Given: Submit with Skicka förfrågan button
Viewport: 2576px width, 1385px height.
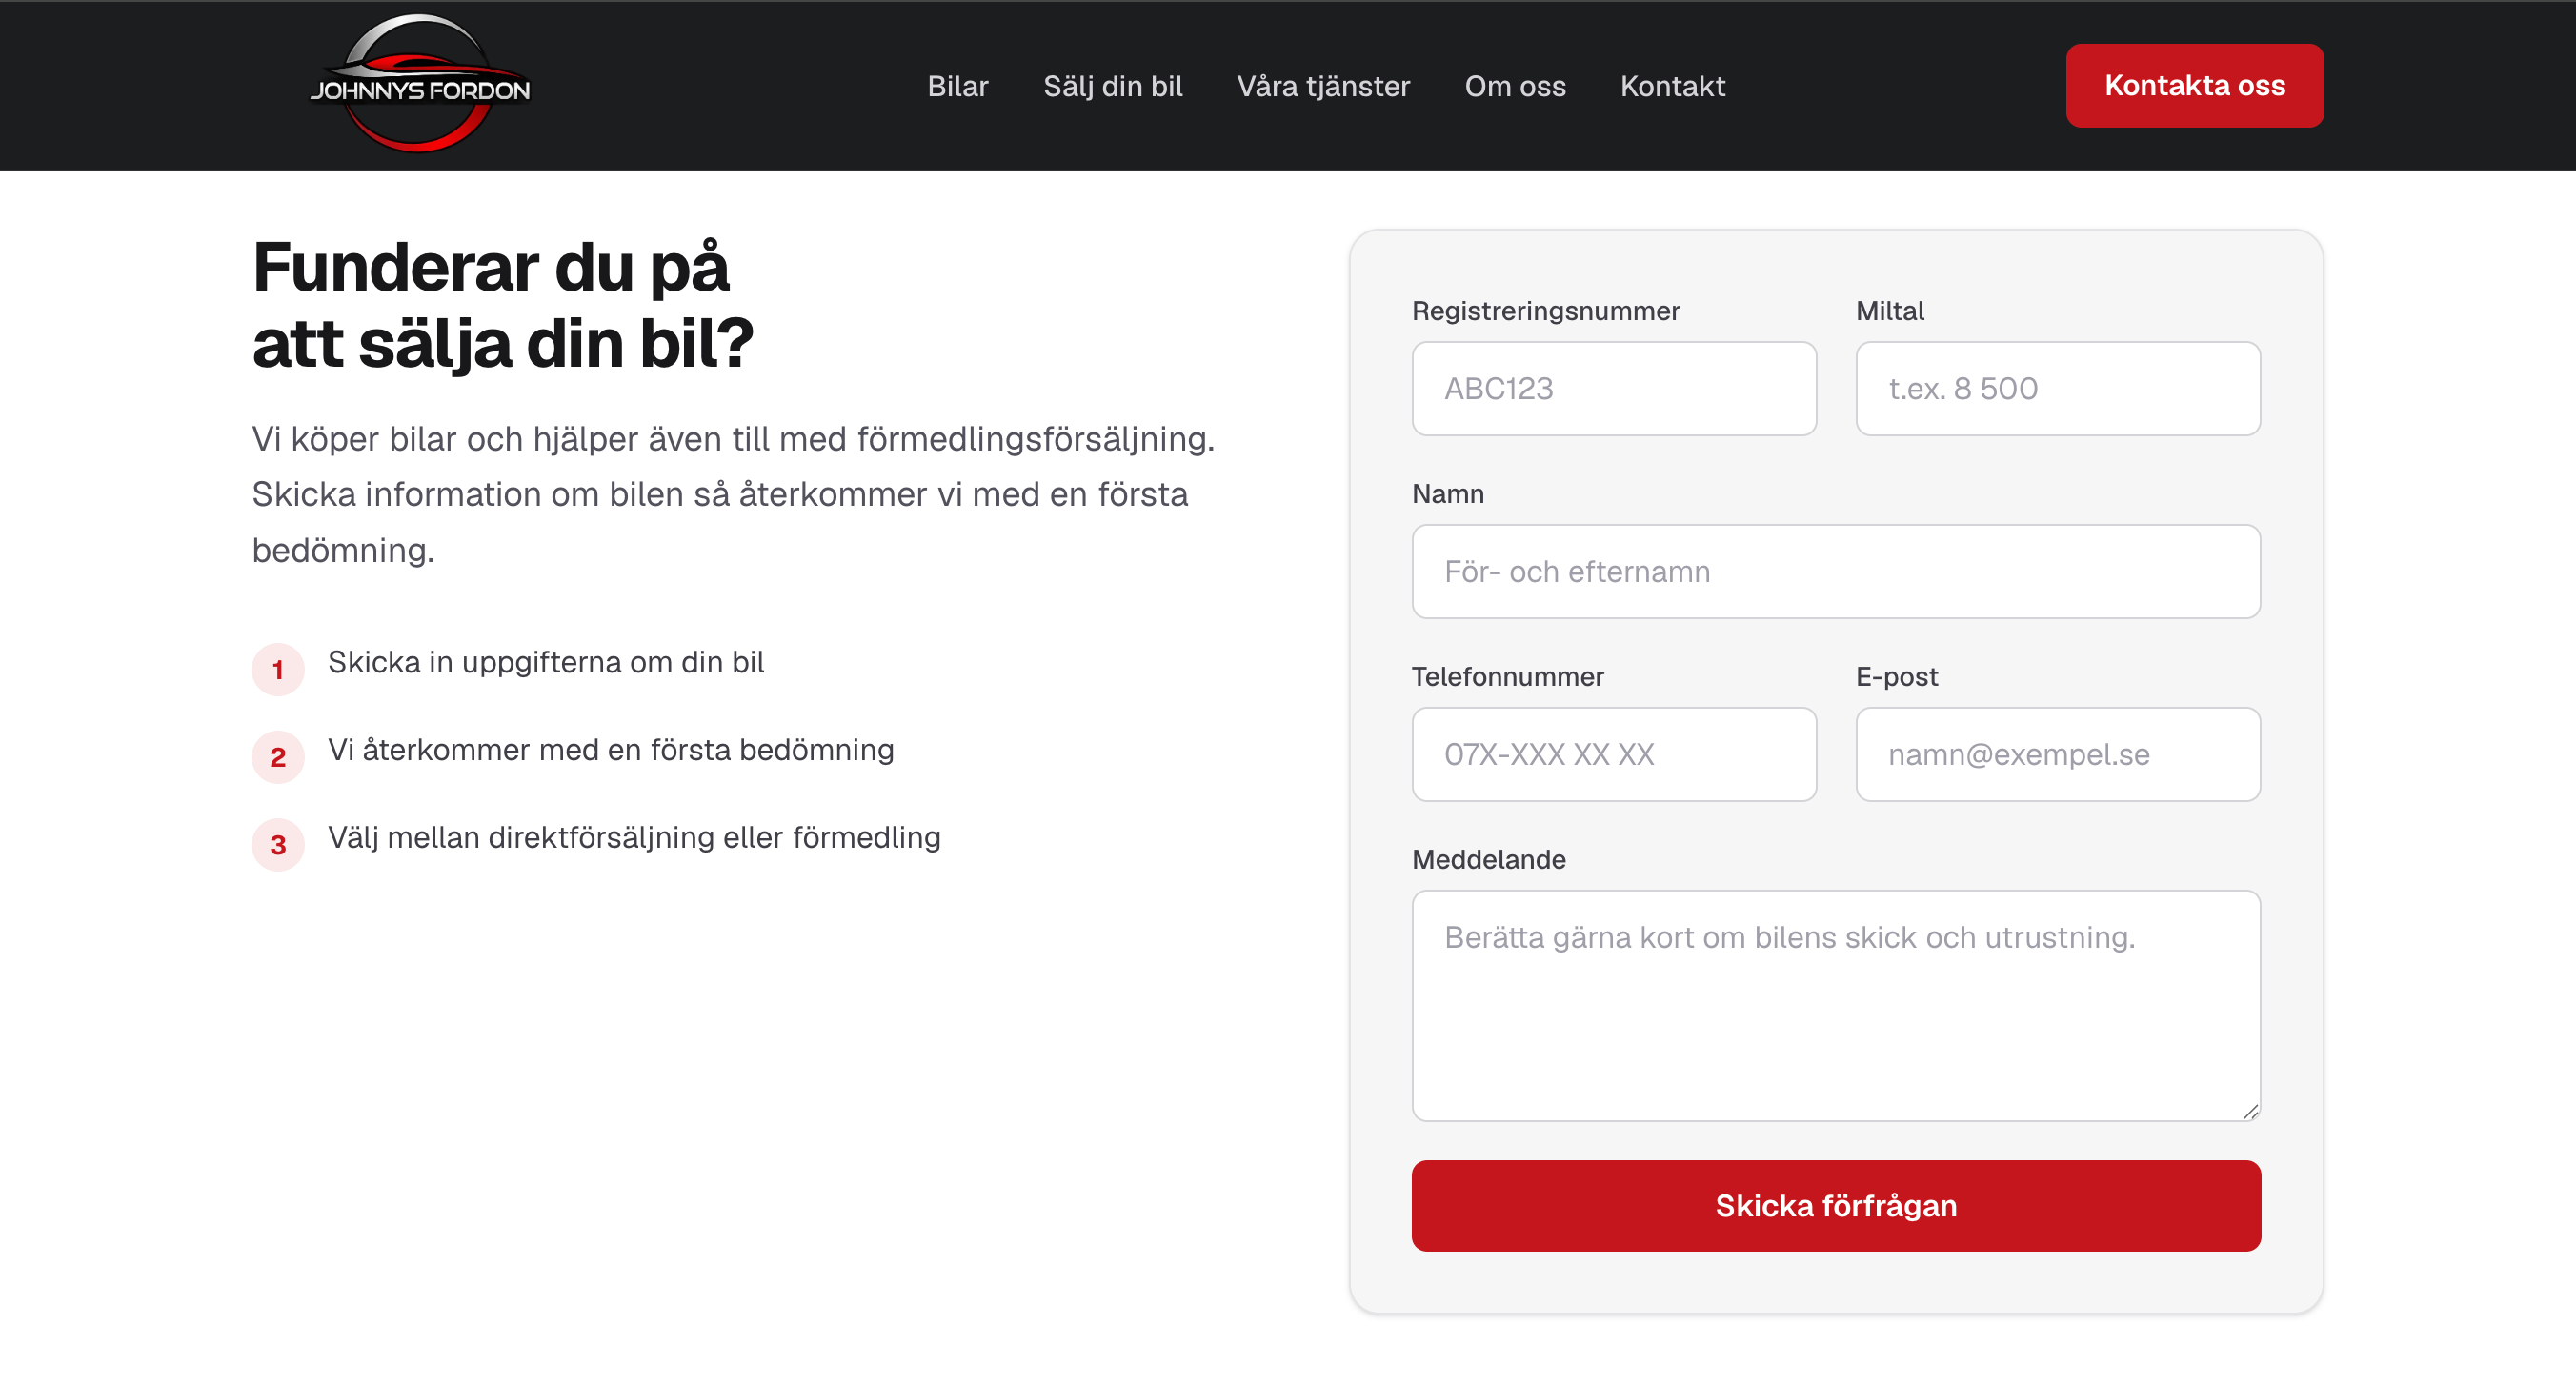Looking at the screenshot, I should pyautogui.click(x=1835, y=1205).
